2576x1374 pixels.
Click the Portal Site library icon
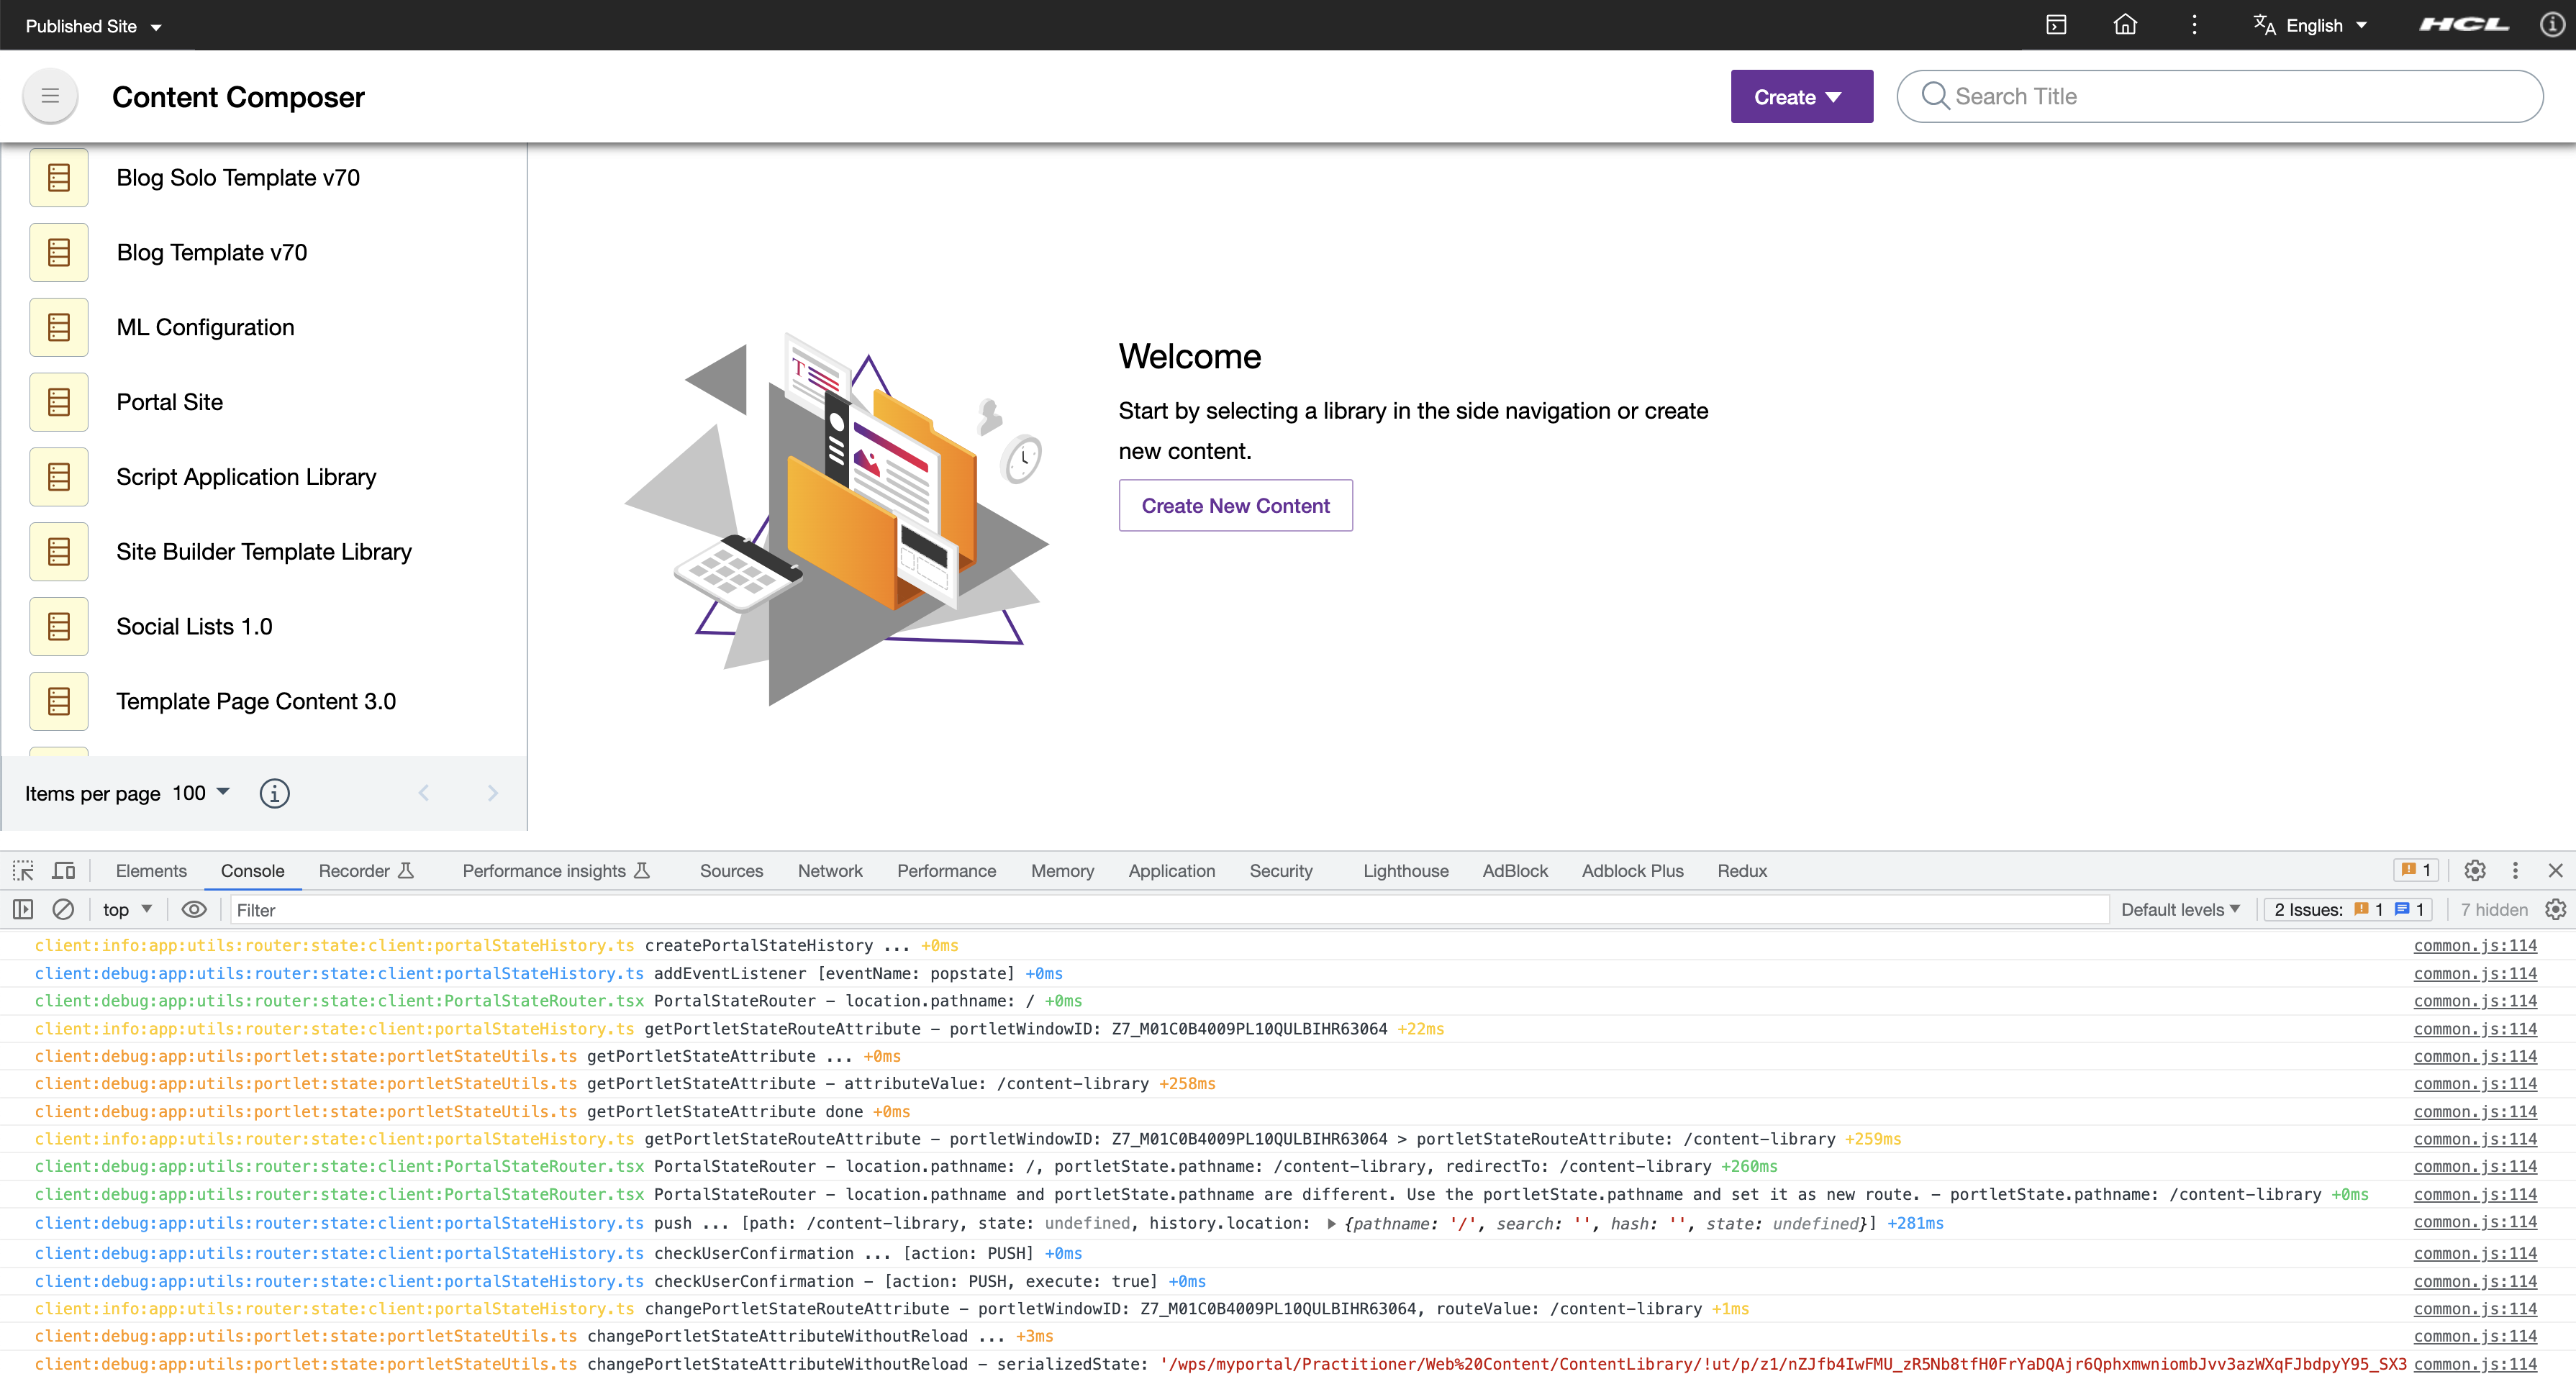(x=60, y=402)
